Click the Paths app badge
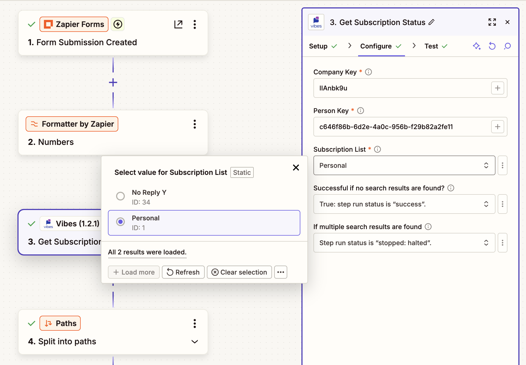Viewport: 526px width, 365px height. [60, 323]
